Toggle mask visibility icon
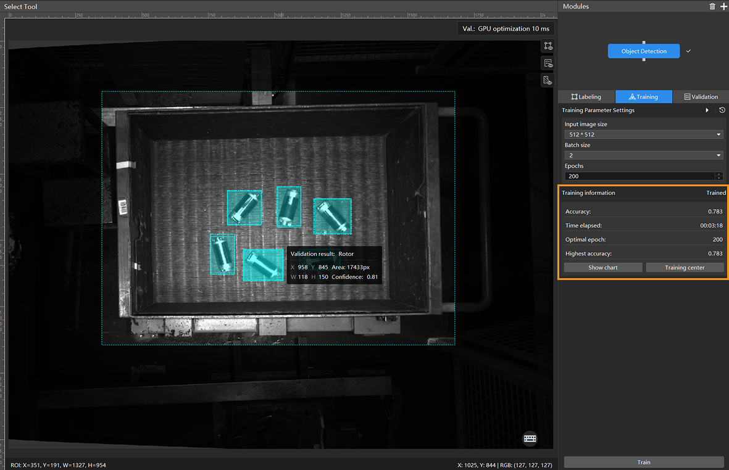This screenshot has width=729, height=470. tap(549, 80)
